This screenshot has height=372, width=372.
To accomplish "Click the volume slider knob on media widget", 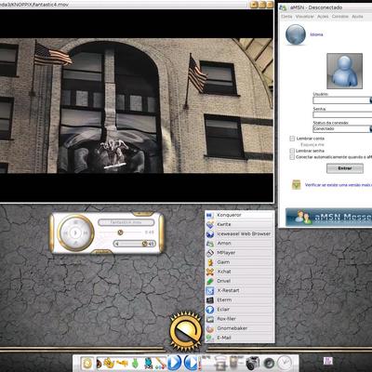I will pyautogui.click(x=144, y=244).
